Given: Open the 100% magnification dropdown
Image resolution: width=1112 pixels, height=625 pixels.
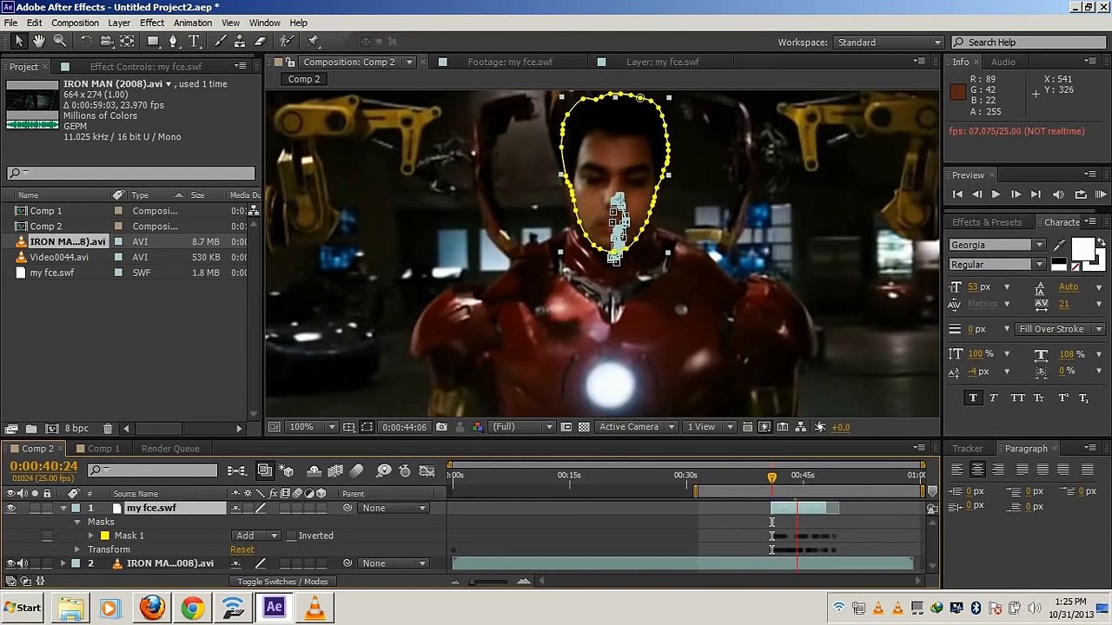Looking at the screenshot, I should 313,427.
